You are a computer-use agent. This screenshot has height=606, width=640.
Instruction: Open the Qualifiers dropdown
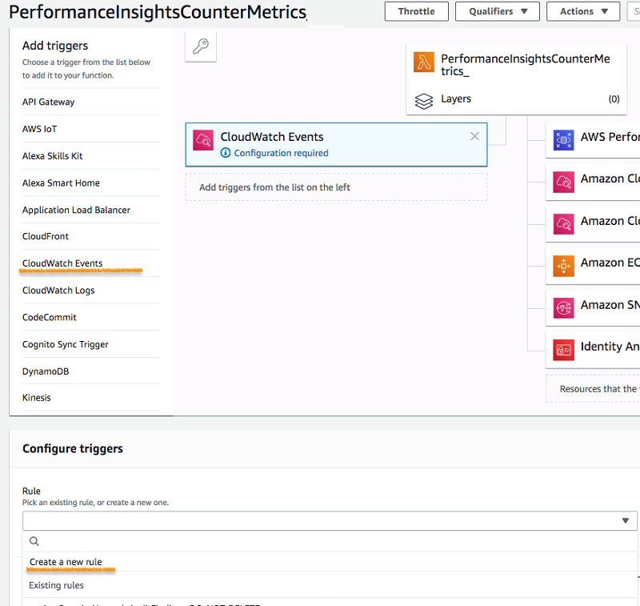[x=497, y=11]
